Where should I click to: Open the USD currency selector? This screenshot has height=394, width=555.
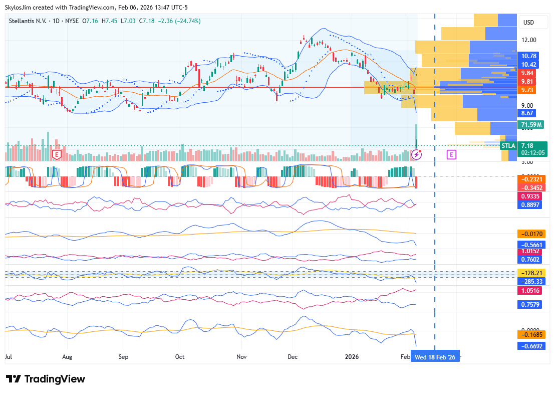point(528,23)
